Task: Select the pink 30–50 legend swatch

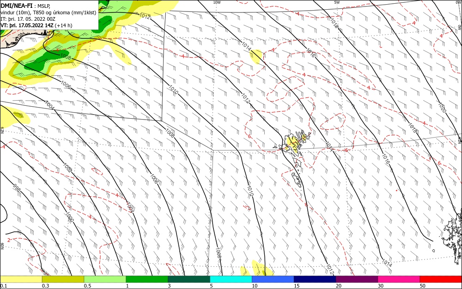Action: (399, 279)
